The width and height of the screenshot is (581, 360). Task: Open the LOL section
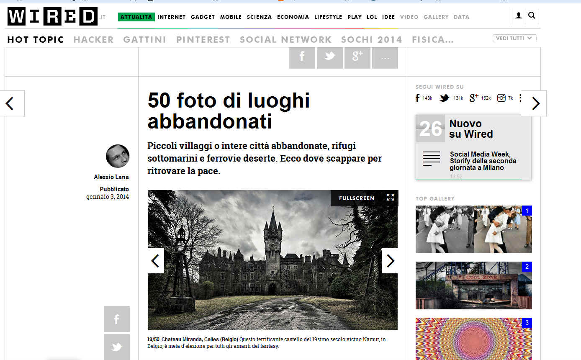tap(372, 17)
